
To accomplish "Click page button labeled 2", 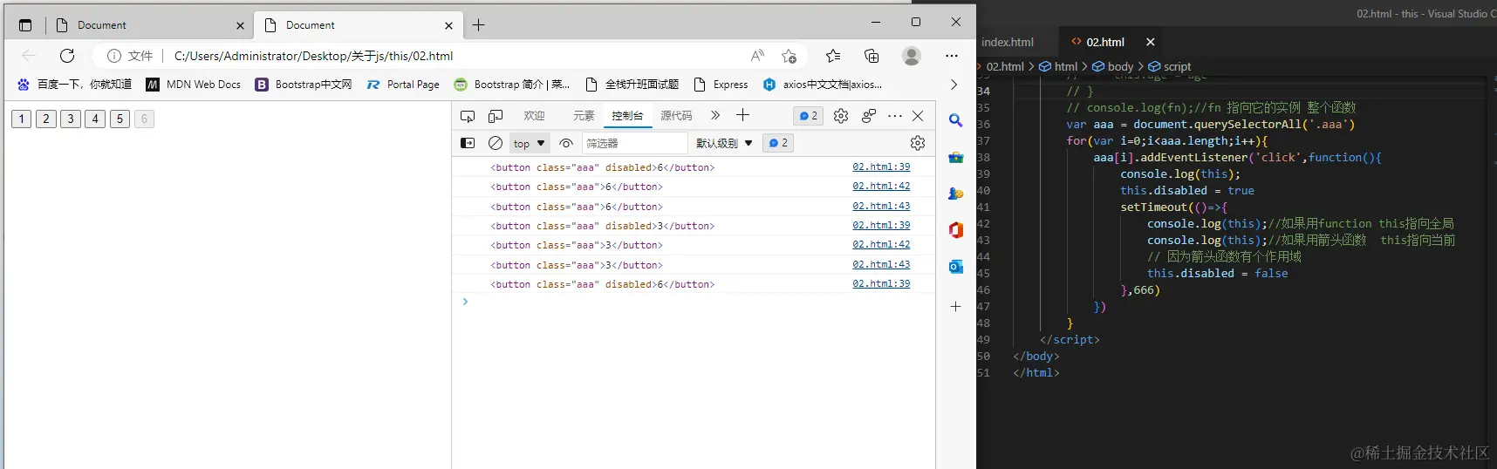I will pos(46,119).
